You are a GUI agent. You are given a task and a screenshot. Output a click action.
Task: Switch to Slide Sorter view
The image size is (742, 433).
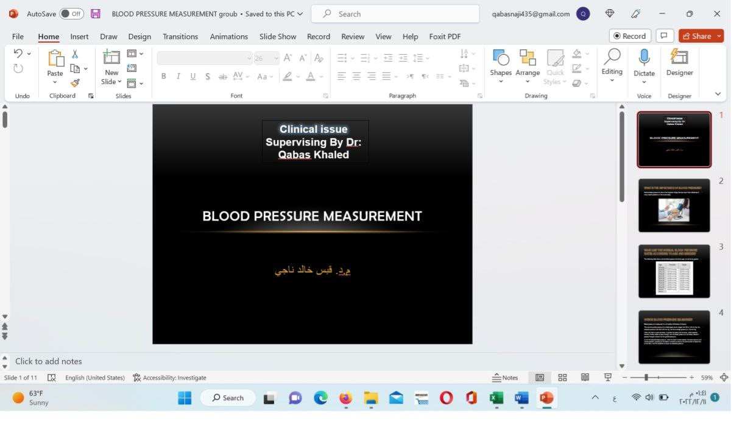click(562, 378)
